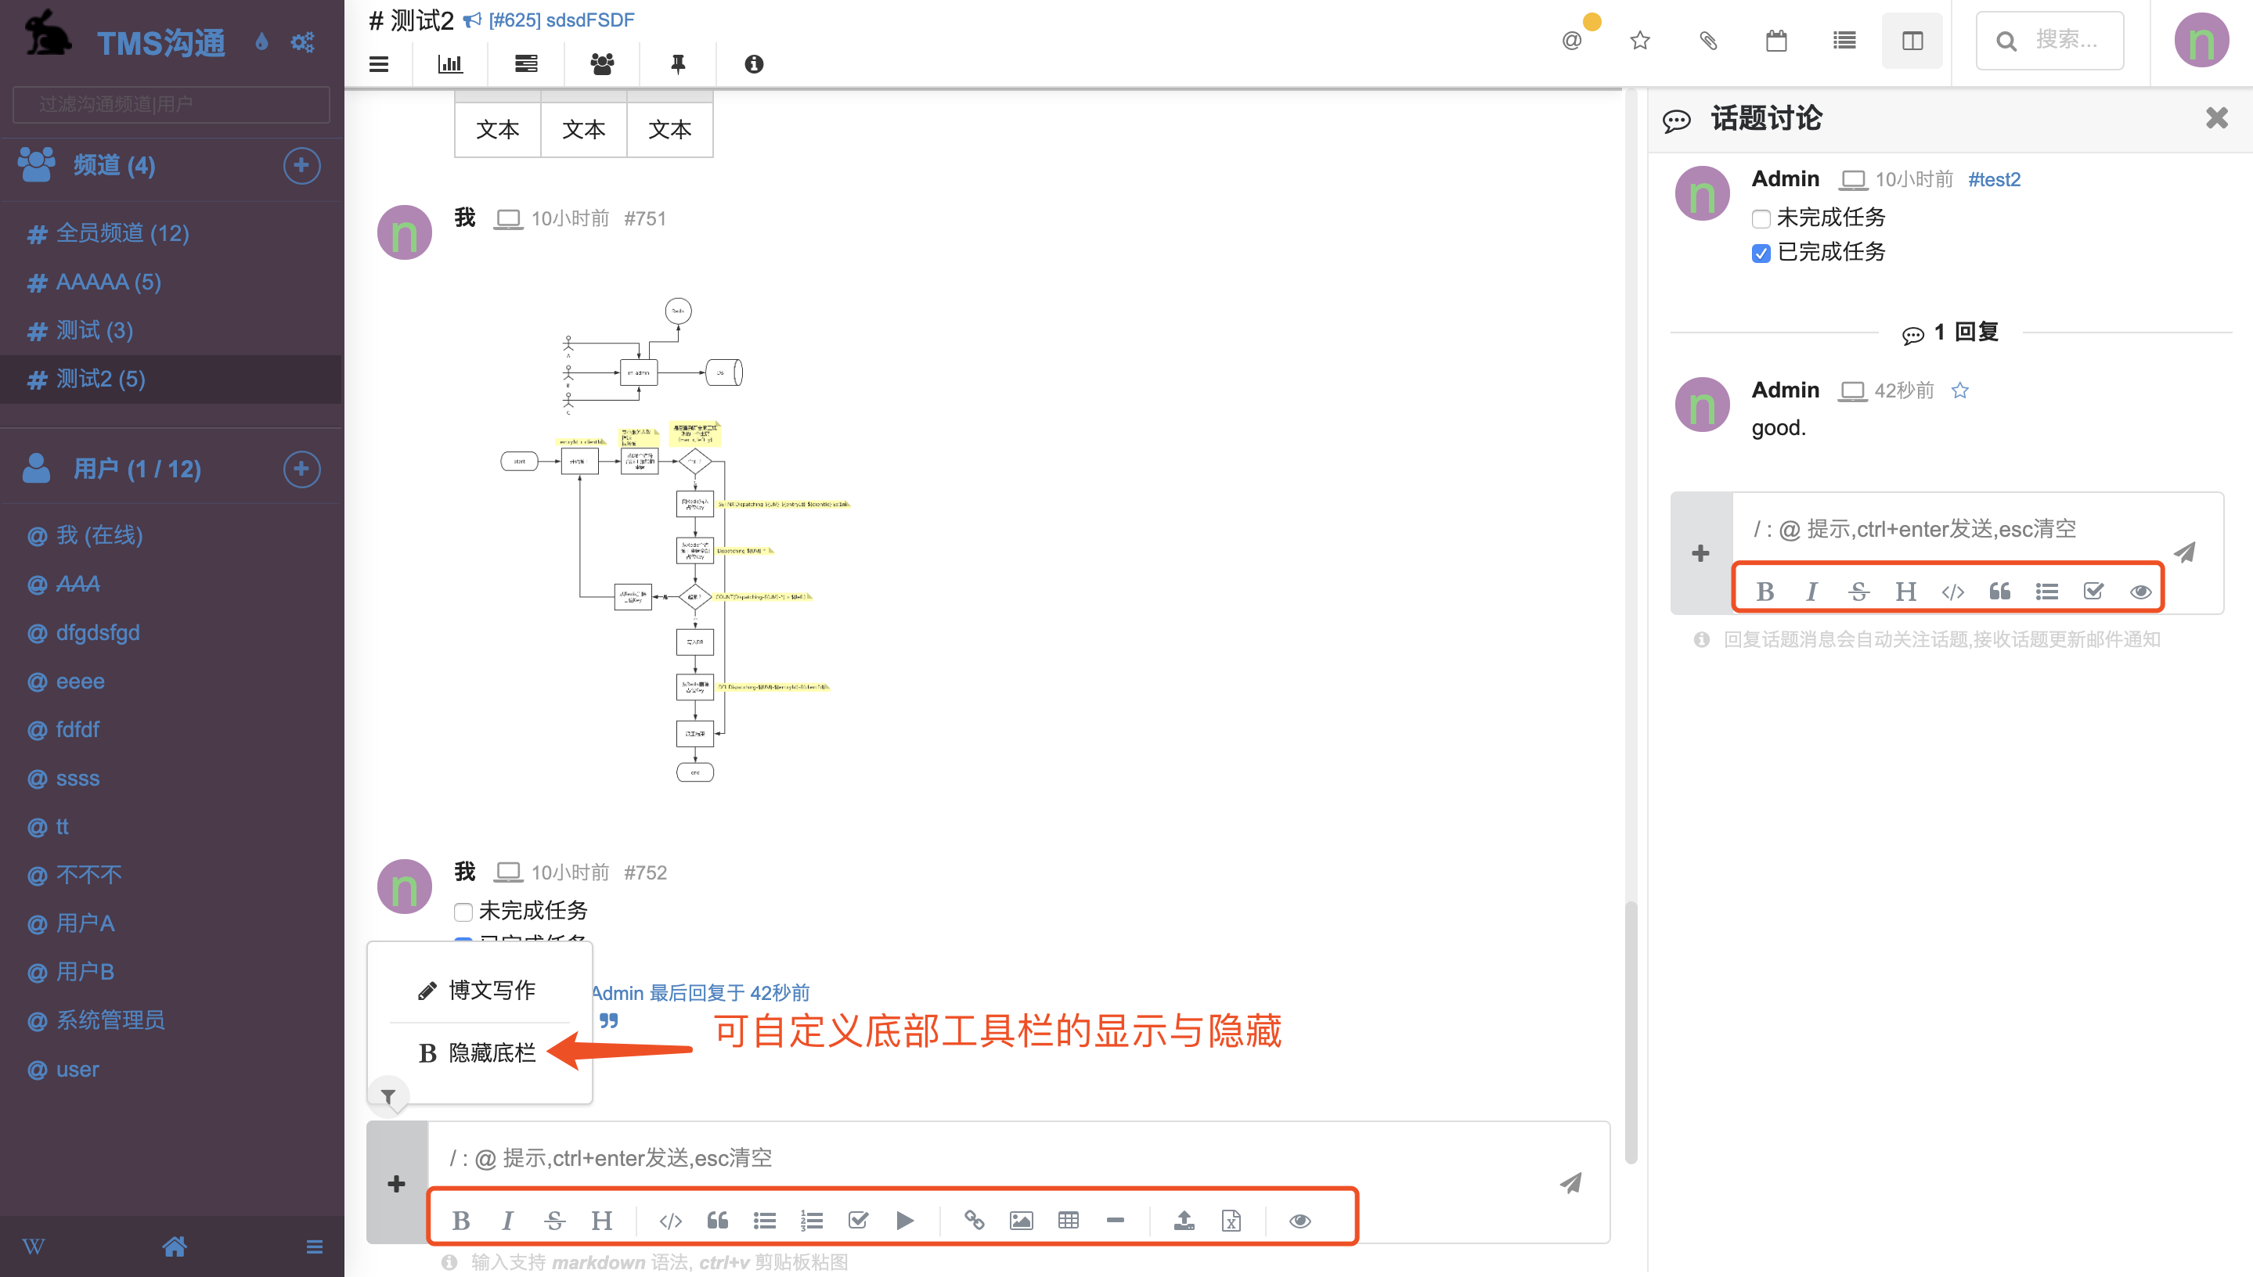Toggle preview eye in the topic reply toolbar

2141,591
